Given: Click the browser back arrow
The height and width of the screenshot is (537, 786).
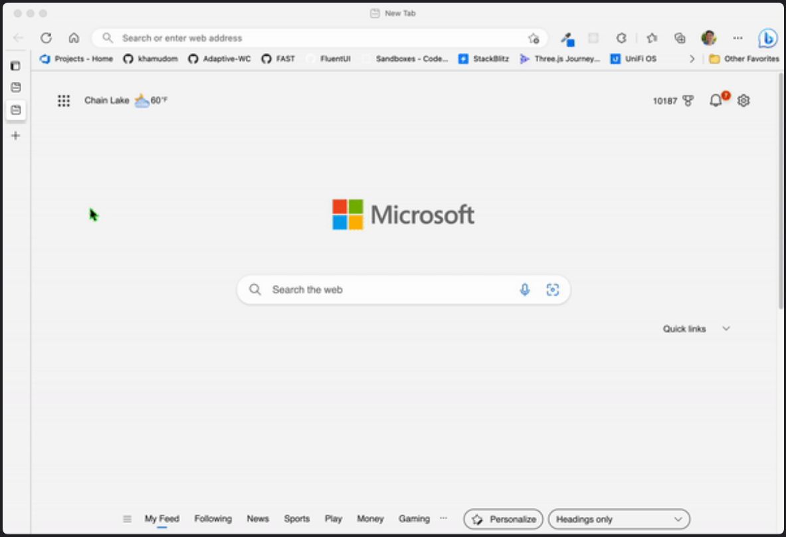Looking at the screenshot, I should 18,38.
